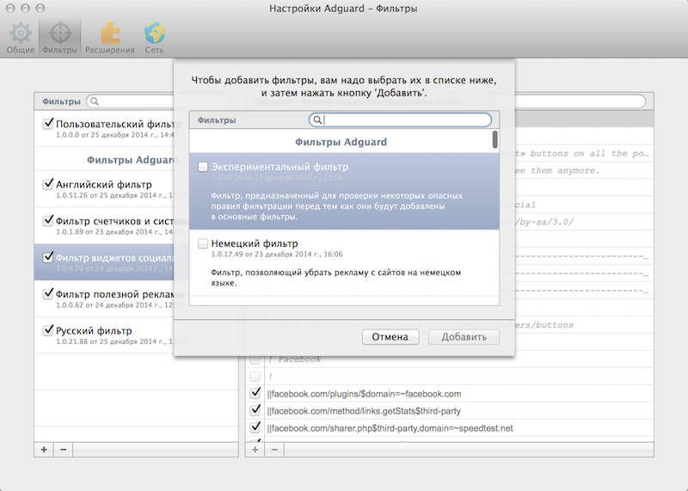
Task: Click the ||facebook.com/plugins/$domain rule text
Action: click(x=364, y=394)
